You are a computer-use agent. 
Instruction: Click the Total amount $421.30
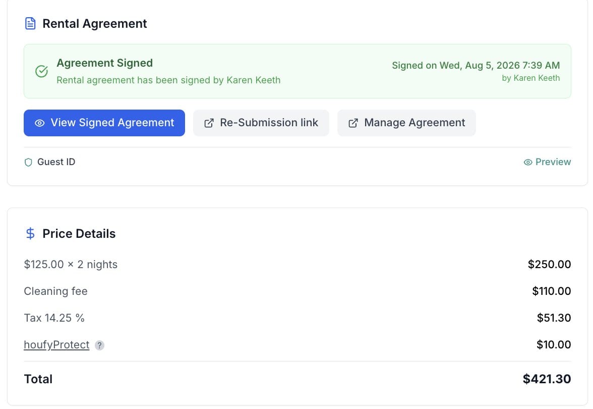pyautogui.click(x=547, y=379)
